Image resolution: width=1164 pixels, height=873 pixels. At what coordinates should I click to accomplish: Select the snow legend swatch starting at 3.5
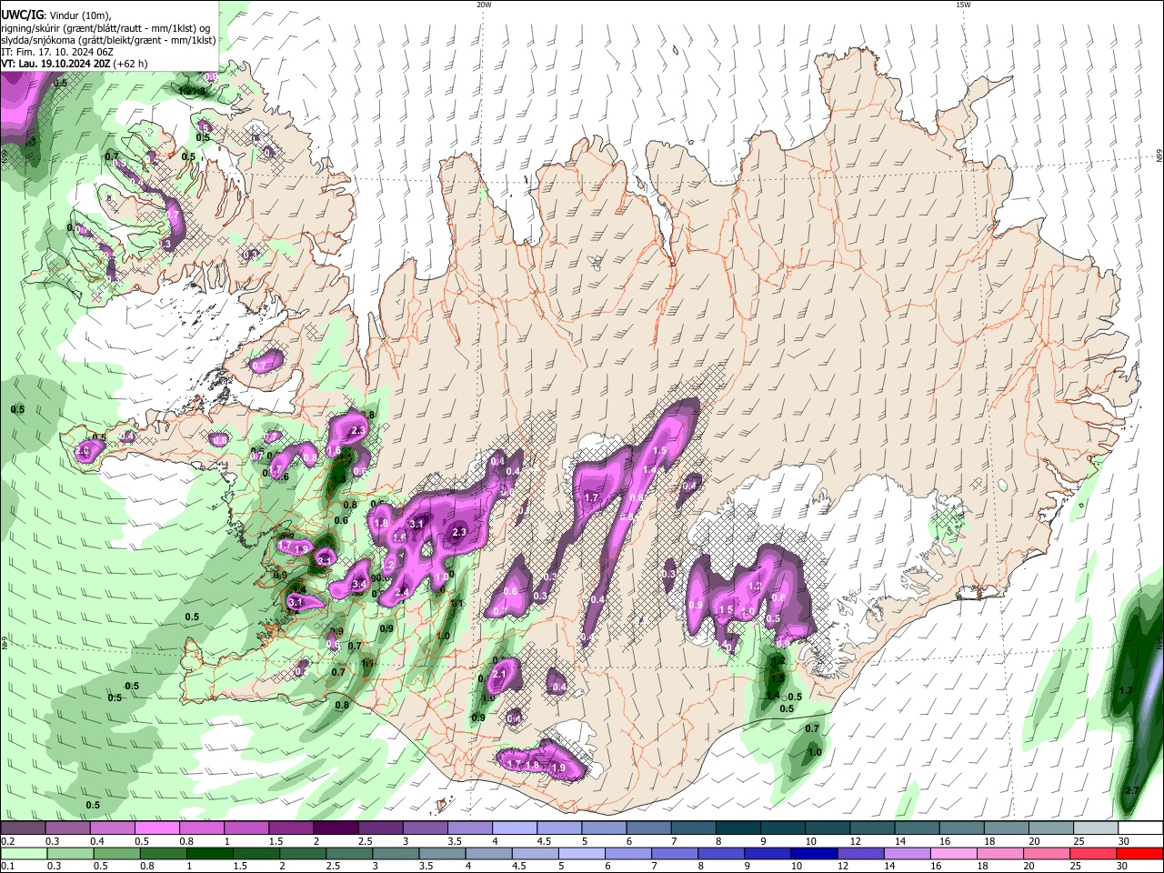point(470,828)
